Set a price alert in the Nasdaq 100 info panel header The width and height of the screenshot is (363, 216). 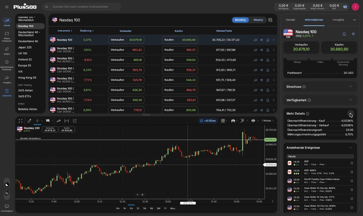click(344, 34)
